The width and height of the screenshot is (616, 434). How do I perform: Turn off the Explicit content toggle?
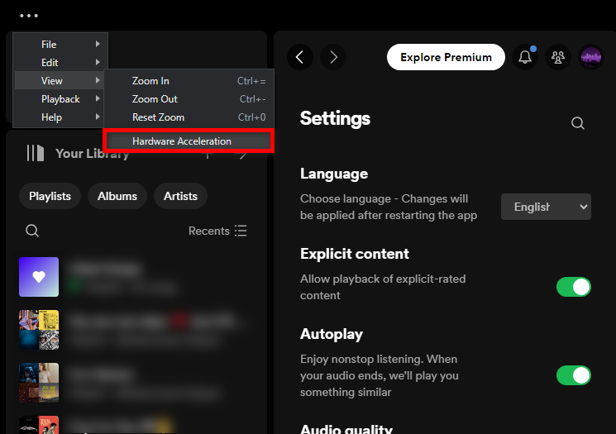pos(574,287)
